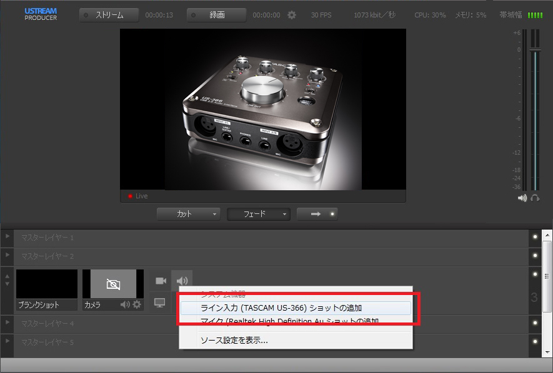The image size is (553, 373).
Task: Select the ブランクショット thumbnail
Action: [47, 284]
